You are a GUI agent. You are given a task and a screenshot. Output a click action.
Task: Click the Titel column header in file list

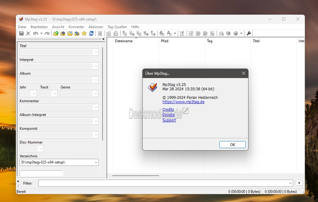coord(274,41)
